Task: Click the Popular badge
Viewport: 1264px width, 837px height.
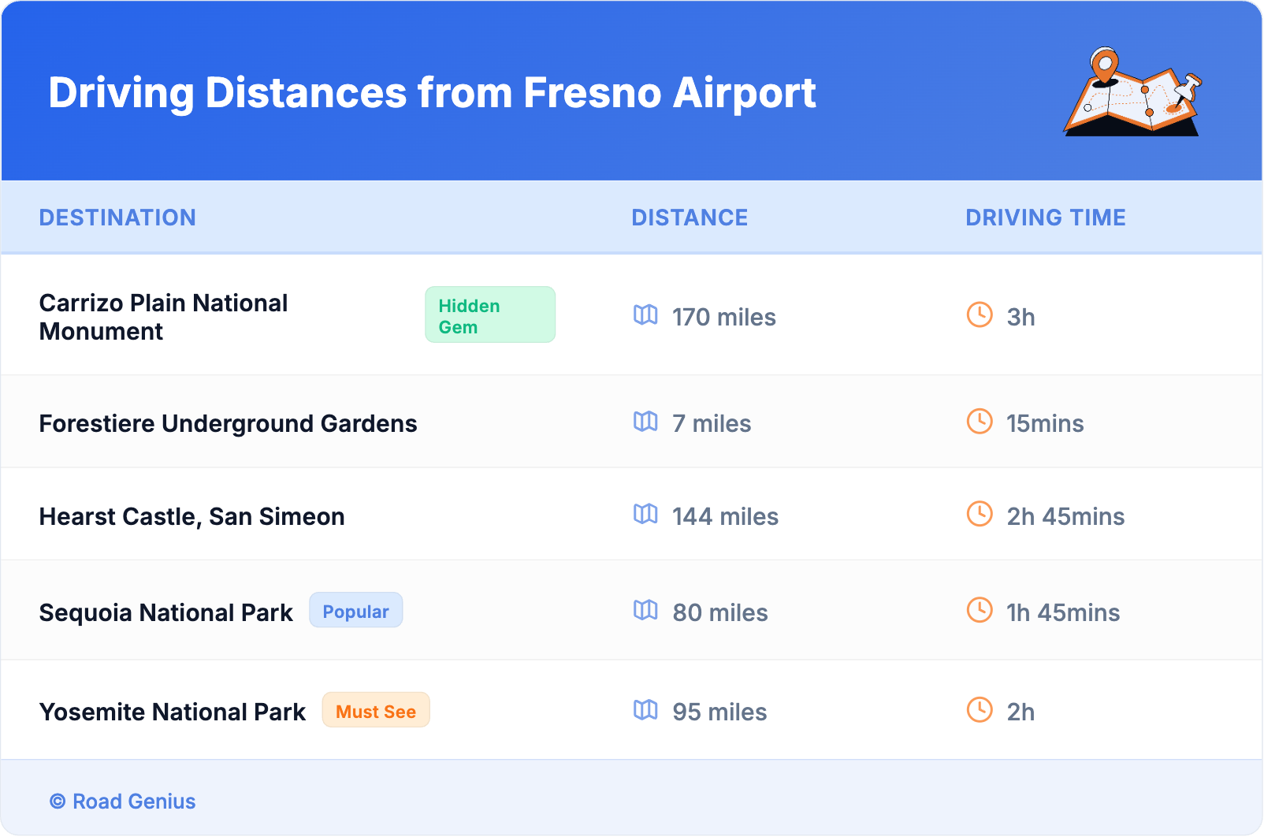Action: 355,611
